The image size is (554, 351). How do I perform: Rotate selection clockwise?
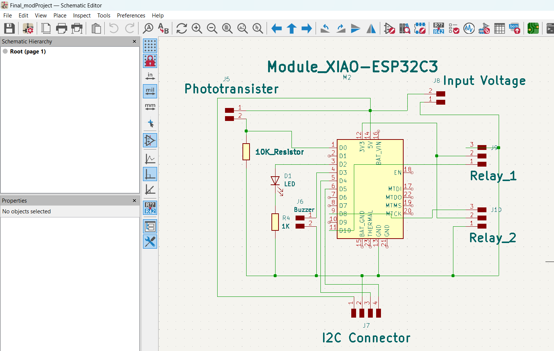(340, 28)
